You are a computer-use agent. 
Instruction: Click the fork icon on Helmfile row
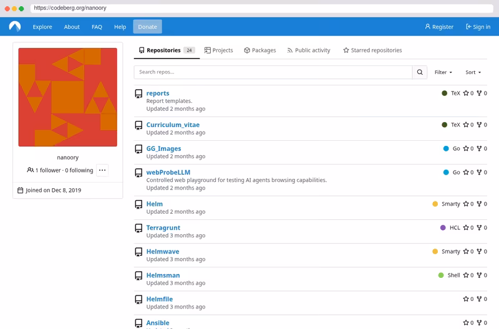pyautogui.click(x=479, y=299)
